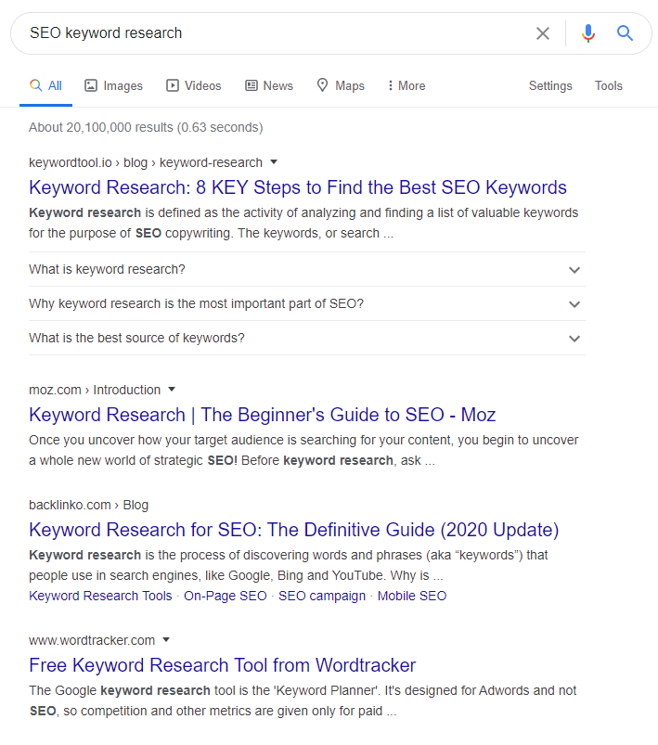The width and height of the screenshot is (658, 745).
Task: Open the dropdown arrow beside the keywordtool.io URL
Action: [274, 162]
